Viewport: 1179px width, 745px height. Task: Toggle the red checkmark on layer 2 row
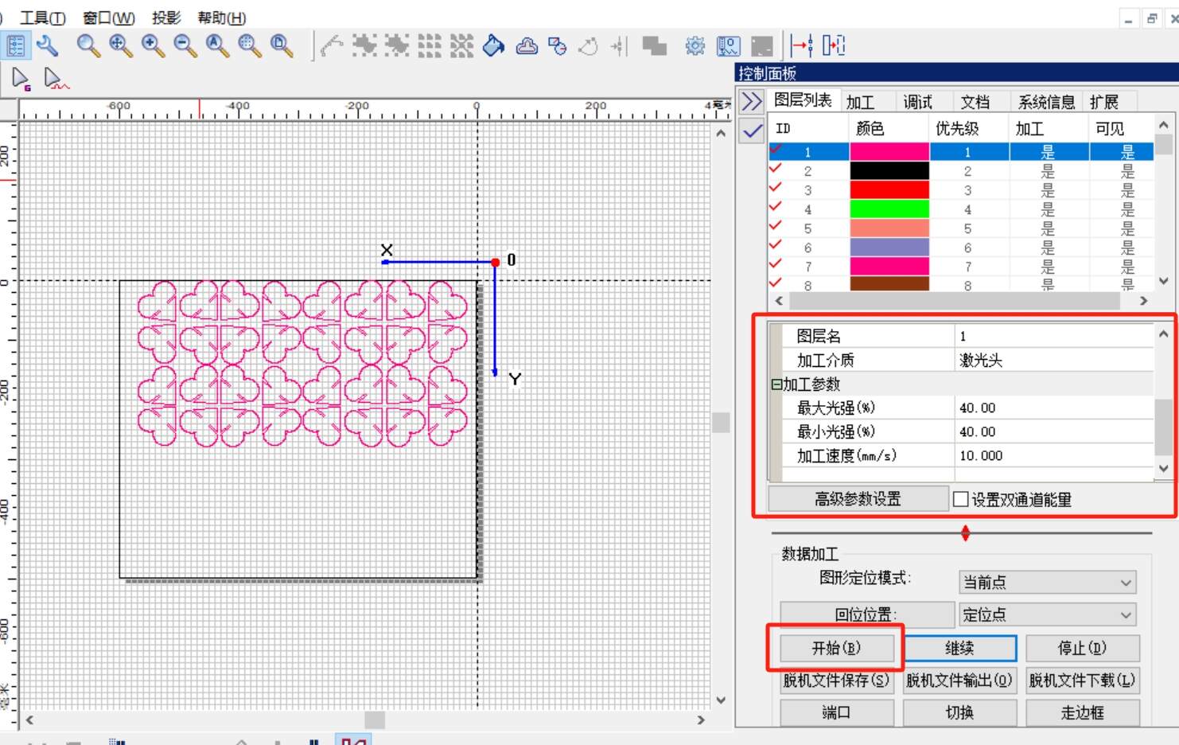coord(776,169)
